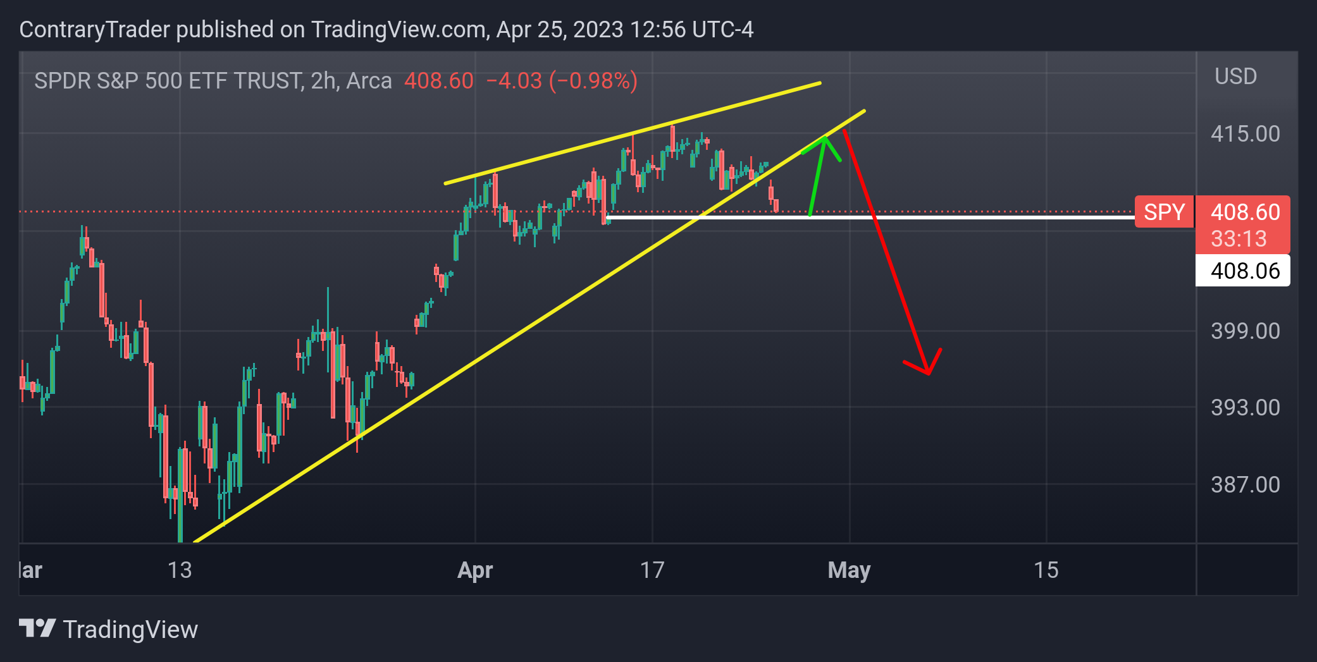Click the May label on time axis
Image resolution: width=1317 pixels, height=662 pixels.
pyautogui.click(x=850, y=570)
